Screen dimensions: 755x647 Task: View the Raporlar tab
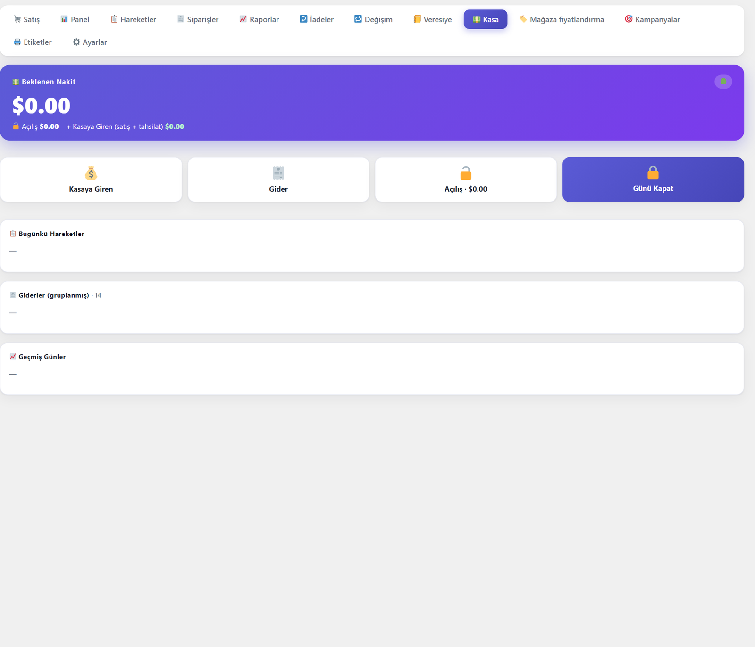pyautogui.click(x=259, y=19)
